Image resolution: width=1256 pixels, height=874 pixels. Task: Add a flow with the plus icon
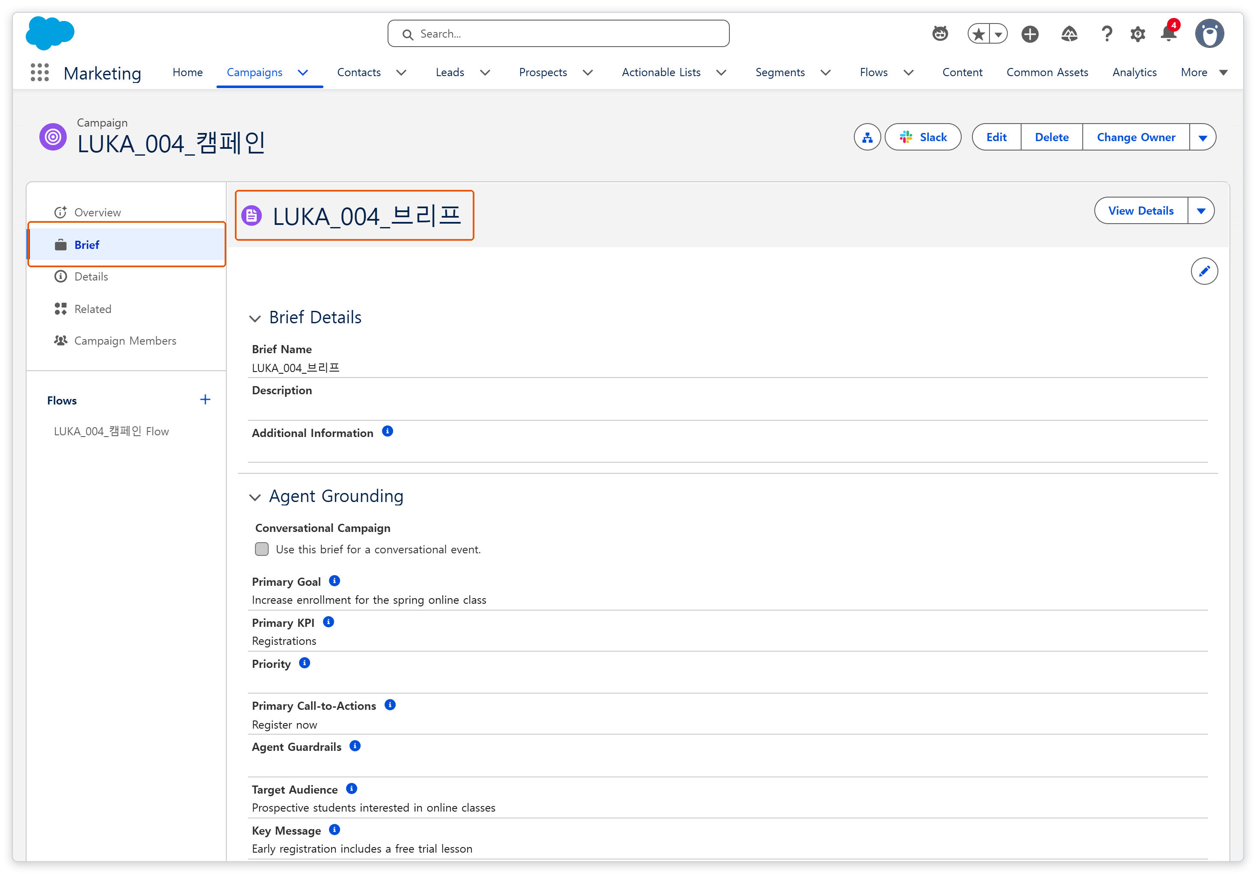pos(205,400)
